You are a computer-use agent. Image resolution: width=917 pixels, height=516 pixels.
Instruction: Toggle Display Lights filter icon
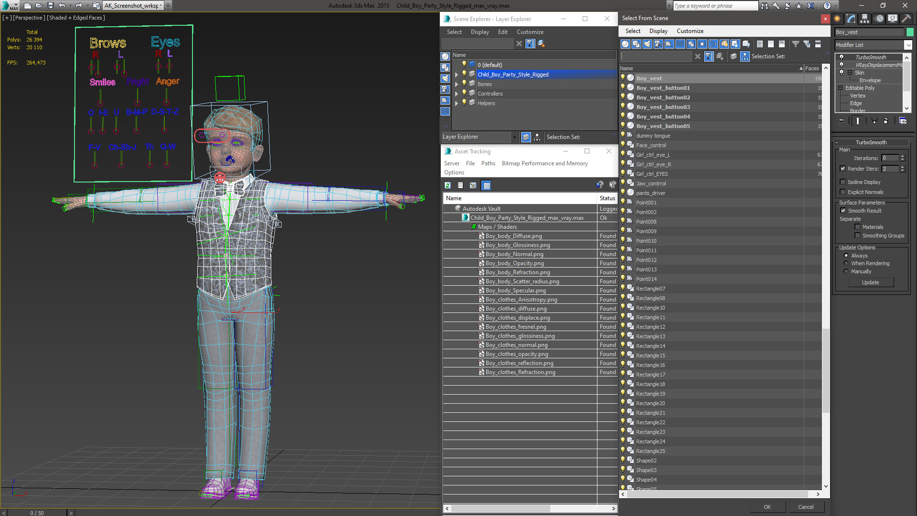click(x=647, y=44)
